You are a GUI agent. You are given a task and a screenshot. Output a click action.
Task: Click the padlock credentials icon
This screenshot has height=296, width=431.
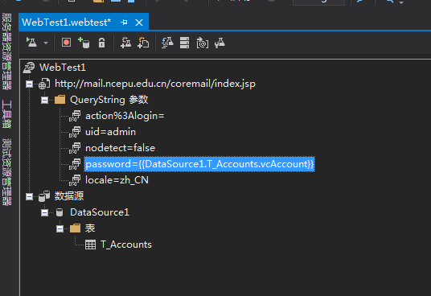[x=101, y=43]
